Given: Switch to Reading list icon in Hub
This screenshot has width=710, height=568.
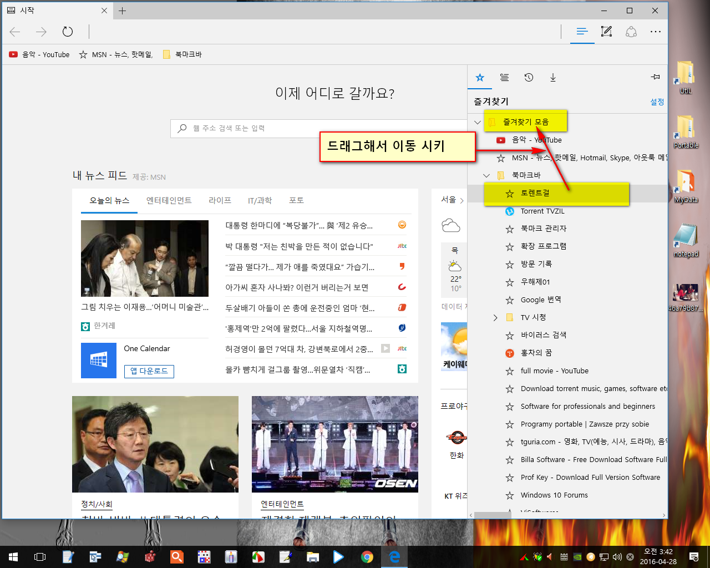Looking at the screenshot, I should click(504, 78).
